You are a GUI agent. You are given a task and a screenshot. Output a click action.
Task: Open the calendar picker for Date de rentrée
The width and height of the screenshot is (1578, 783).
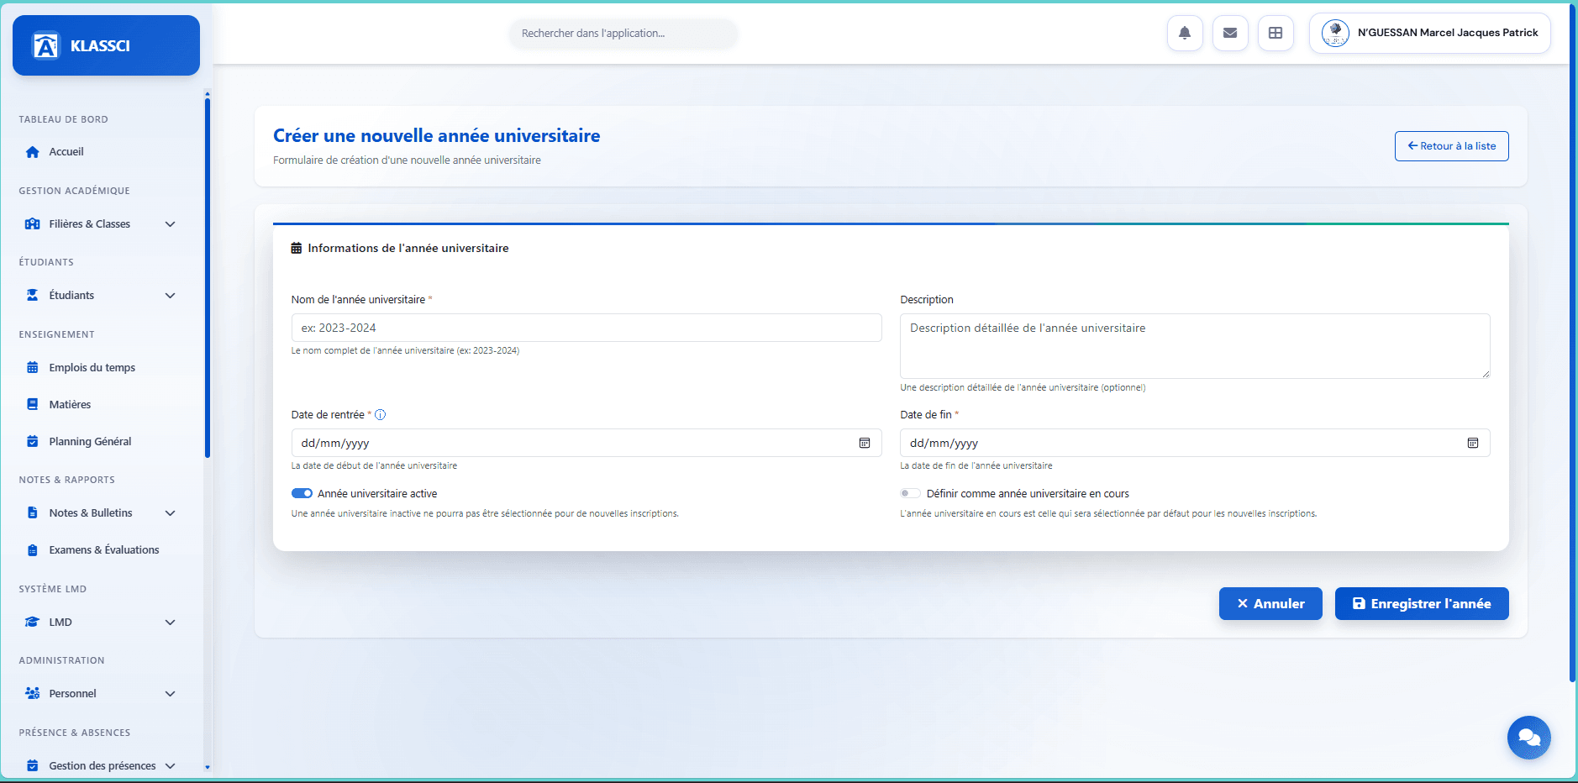pyautogui.click(x=864, y=443)
